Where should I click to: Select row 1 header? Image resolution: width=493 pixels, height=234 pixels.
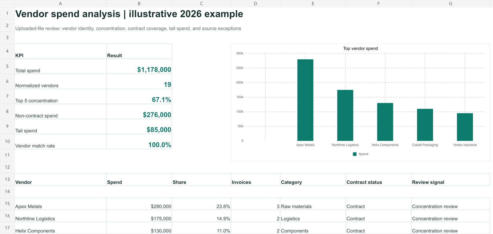coord(7,14)
